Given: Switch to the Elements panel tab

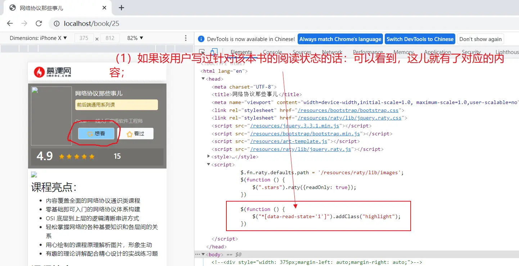Looking at the screenshot, I should 241,52.
